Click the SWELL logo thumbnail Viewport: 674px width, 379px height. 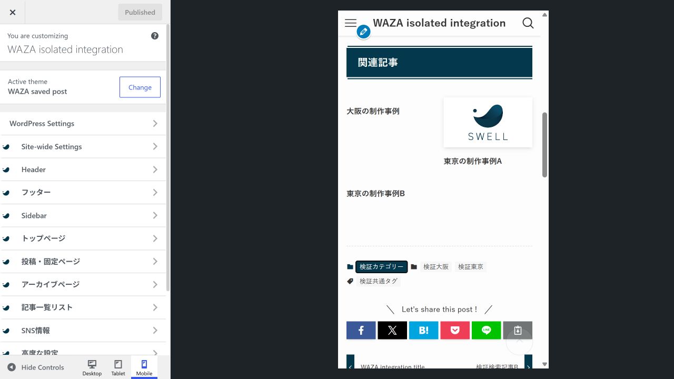pos(488,122)
